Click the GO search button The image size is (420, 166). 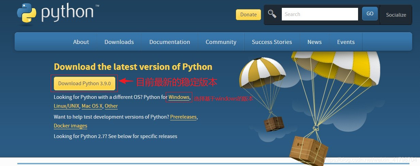coord(370,14)
